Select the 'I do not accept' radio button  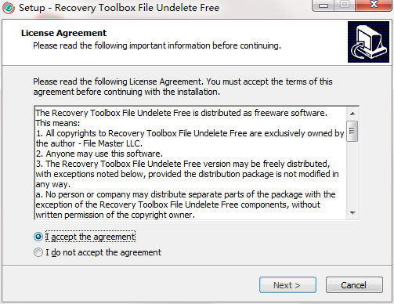[x=38, y=252]
